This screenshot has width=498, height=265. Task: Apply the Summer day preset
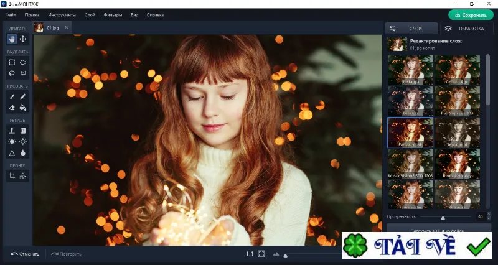(410, 195)
